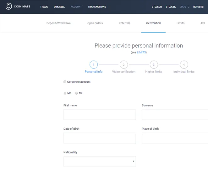Click the COIN MATE brand text
The width and height of the screenshot is (208, 170).
(x=22, y=7)
